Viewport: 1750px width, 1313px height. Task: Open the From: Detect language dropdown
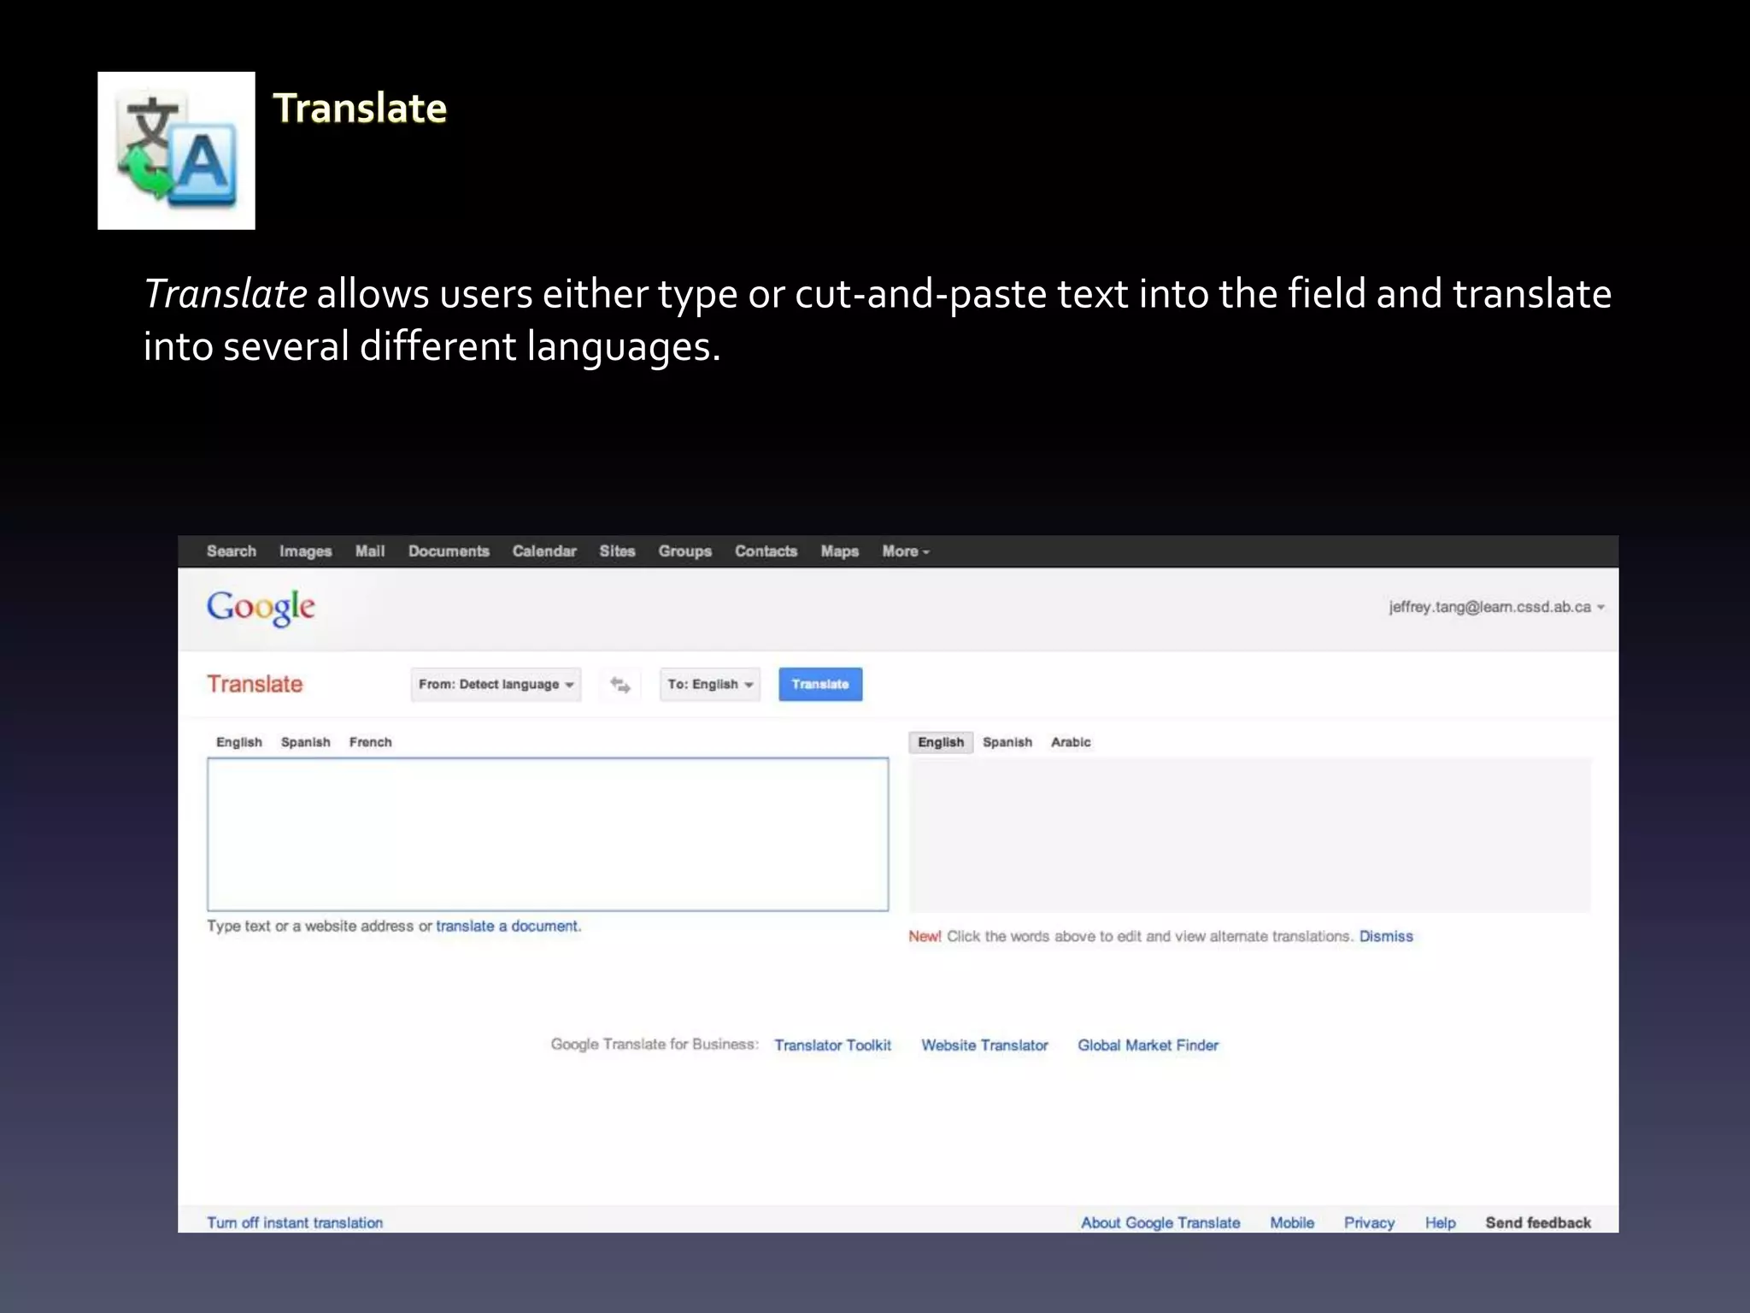(496, 685)
